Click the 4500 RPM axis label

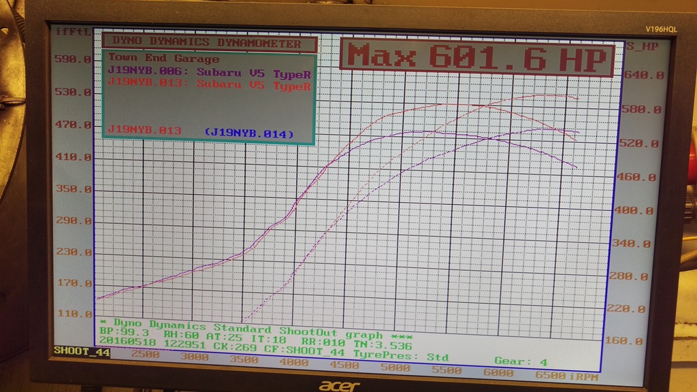point(344,365)
